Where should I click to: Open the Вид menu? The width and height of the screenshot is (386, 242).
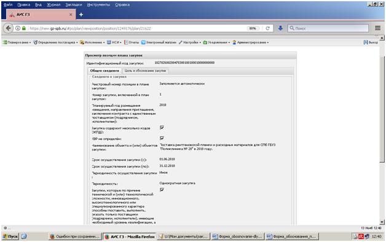(x=38, y=5)
